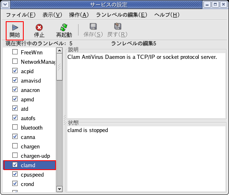Stop the service using 停止 icon
Viewport: 229px width, 195px height.
[39, 31]
